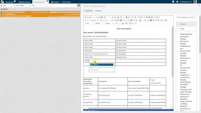Click the Print icon in editor toolbar
The image size is (201, 113).
point(102,17)
